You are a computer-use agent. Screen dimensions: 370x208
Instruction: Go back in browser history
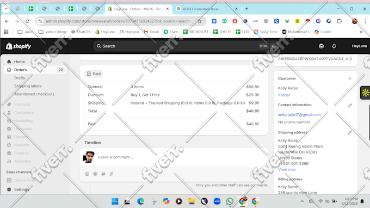tap(7, 21)
